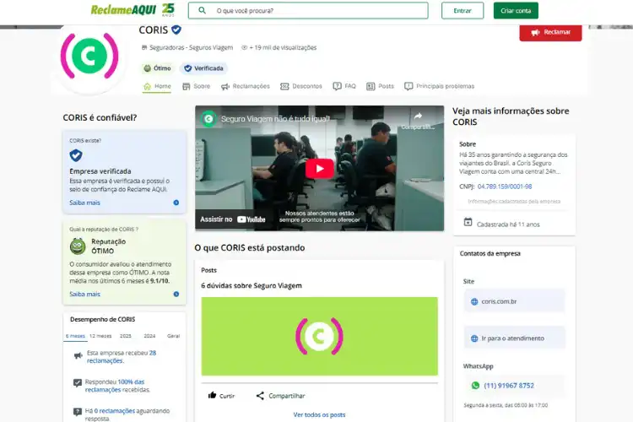
Task: Click 'Ver todos os posts' link
Action: pos(319,414)
